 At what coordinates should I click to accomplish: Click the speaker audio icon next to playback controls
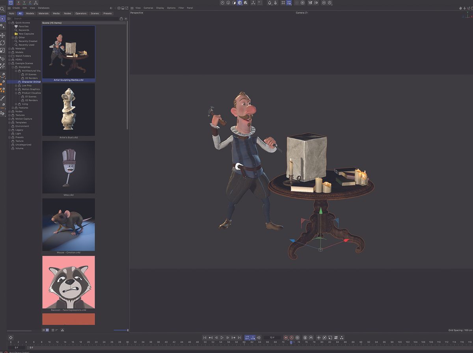(x=259, y=338)
